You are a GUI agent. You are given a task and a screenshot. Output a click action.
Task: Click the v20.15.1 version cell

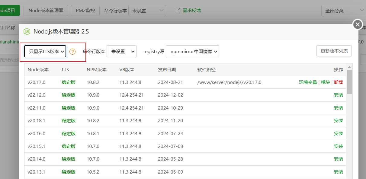tap(37, 146)
